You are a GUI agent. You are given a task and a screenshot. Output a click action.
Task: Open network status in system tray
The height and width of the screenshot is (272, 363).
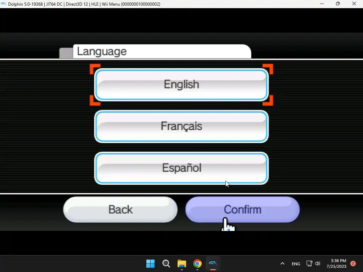309,263
